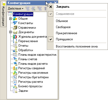The image size is (108, 100).
Task: Open the vertical Конфигурация side tab
Action: click(x=3, y=14)
